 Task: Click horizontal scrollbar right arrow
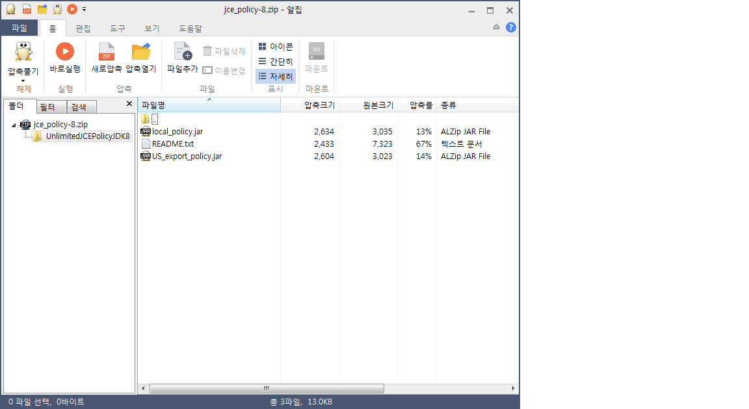point(513,388)
